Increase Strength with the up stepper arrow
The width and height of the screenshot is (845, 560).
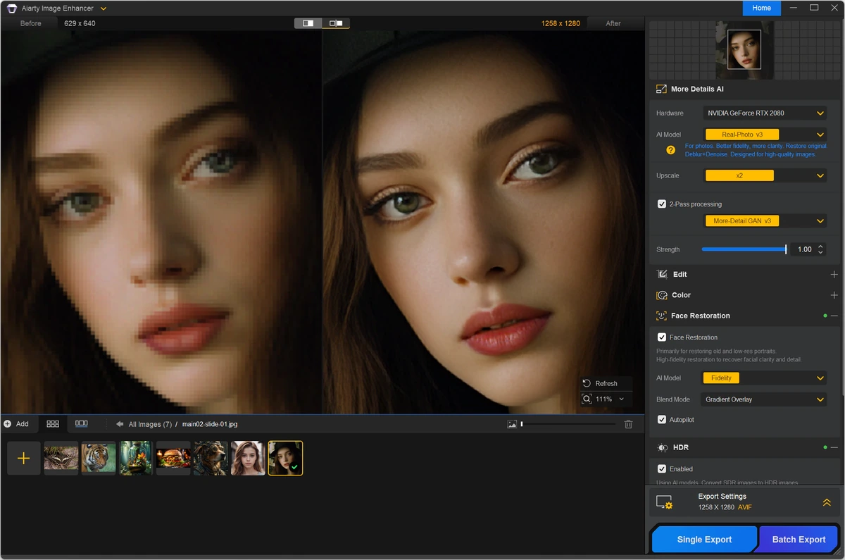pyautogui.click(x=821, y=247)
